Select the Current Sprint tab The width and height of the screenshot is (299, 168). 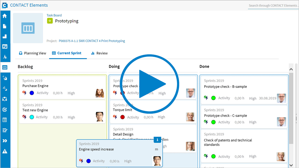(x=67, y=53)
